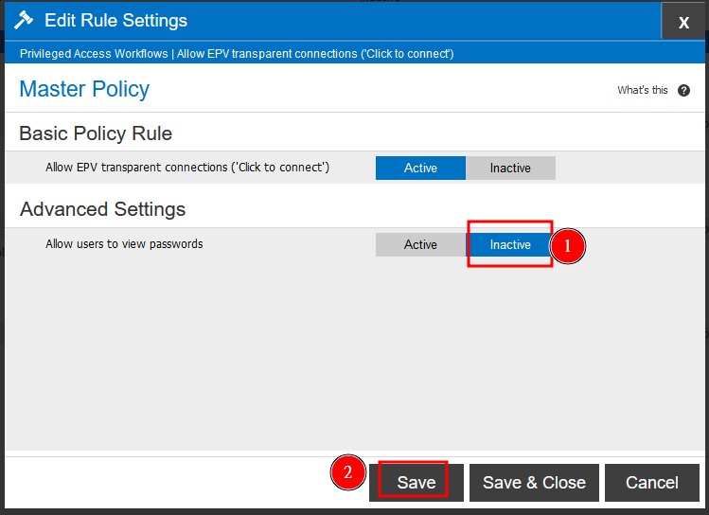Viewport: 709px width, 515px height.
Task: Close the Edit Rule Settings dialog
Action: point(683,21)
